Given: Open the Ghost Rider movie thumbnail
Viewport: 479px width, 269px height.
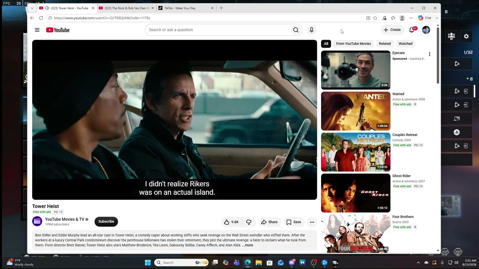Looking at the screenshot, I should (356, 193).
